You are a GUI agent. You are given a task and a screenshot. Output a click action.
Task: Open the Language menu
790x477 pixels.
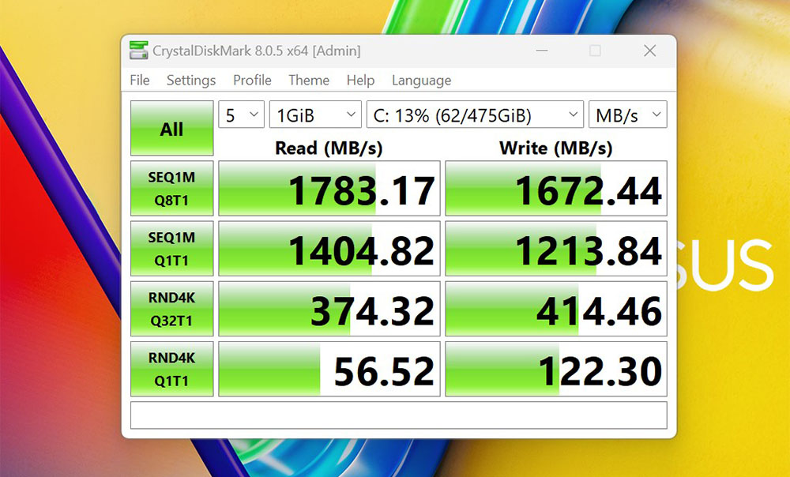(x=421, y=80)
